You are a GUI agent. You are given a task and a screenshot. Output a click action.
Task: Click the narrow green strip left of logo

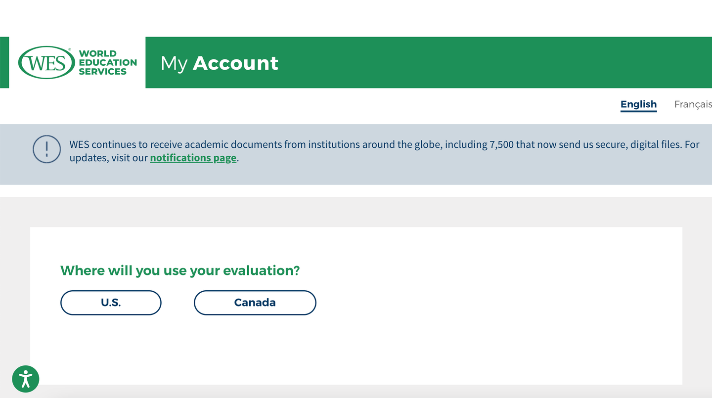[x=4, y=62]
